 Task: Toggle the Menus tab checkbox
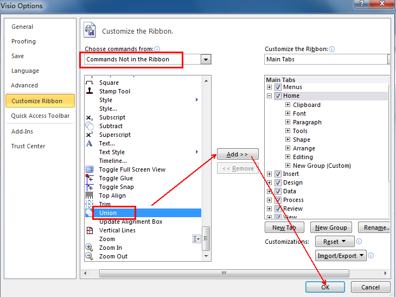pos(278,87)
